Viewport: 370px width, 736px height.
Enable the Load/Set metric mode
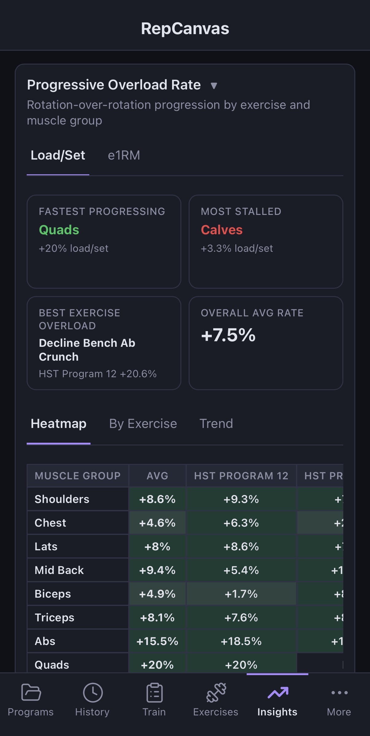pos(58,156)
